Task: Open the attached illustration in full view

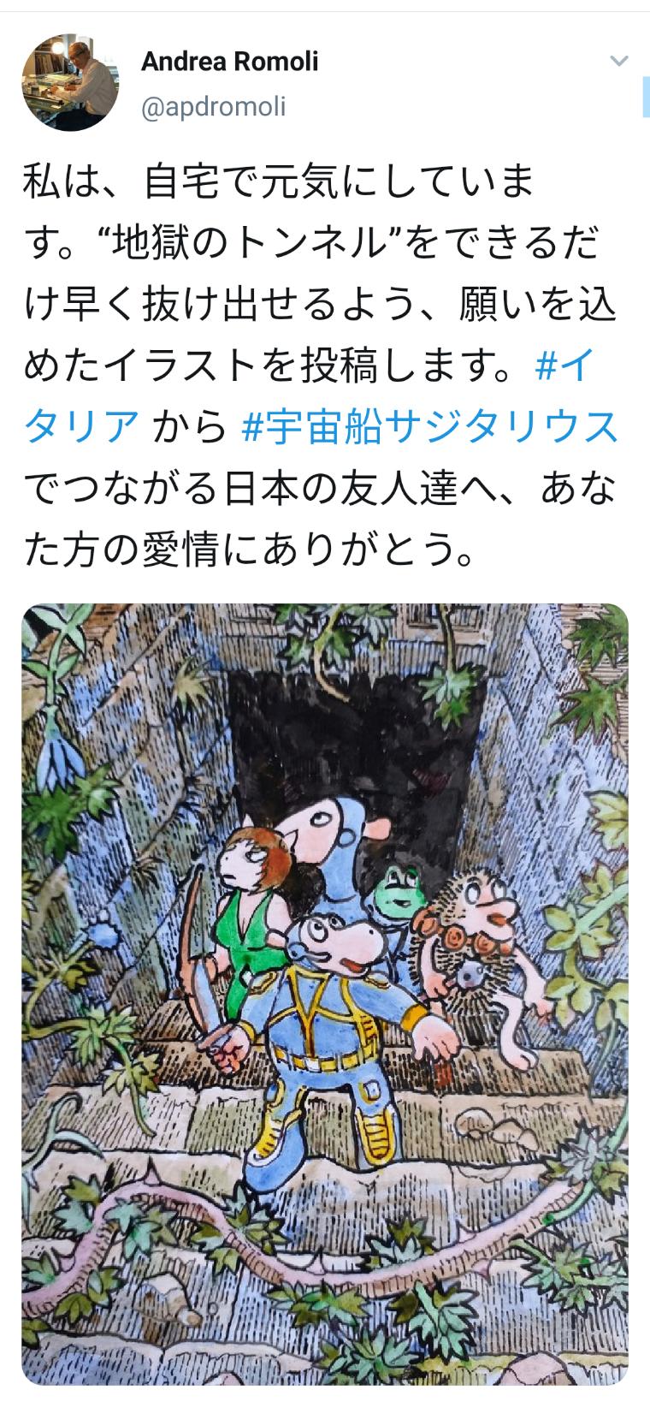Action: 325,994
